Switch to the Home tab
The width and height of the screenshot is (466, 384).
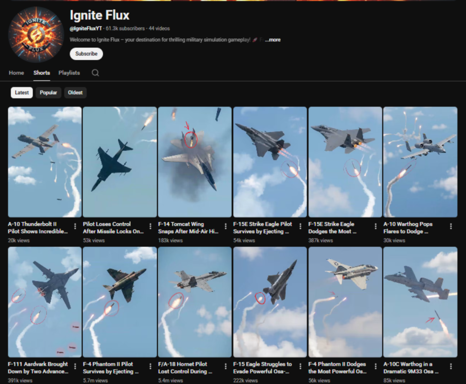(16, 73)
